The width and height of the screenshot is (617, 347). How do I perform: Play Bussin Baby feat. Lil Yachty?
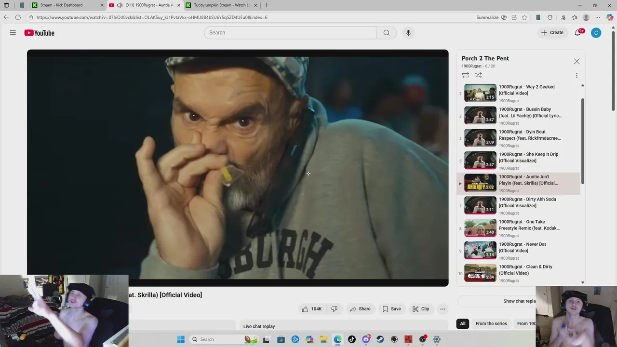click(x=519, y=116)
